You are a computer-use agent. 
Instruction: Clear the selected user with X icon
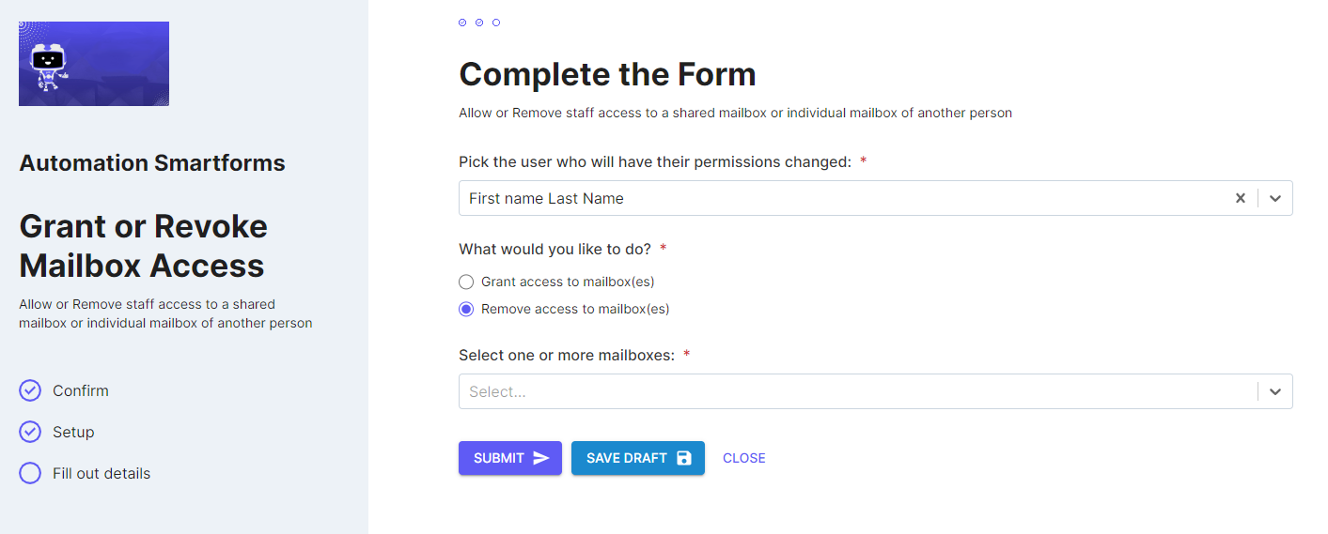(1241, 198)
